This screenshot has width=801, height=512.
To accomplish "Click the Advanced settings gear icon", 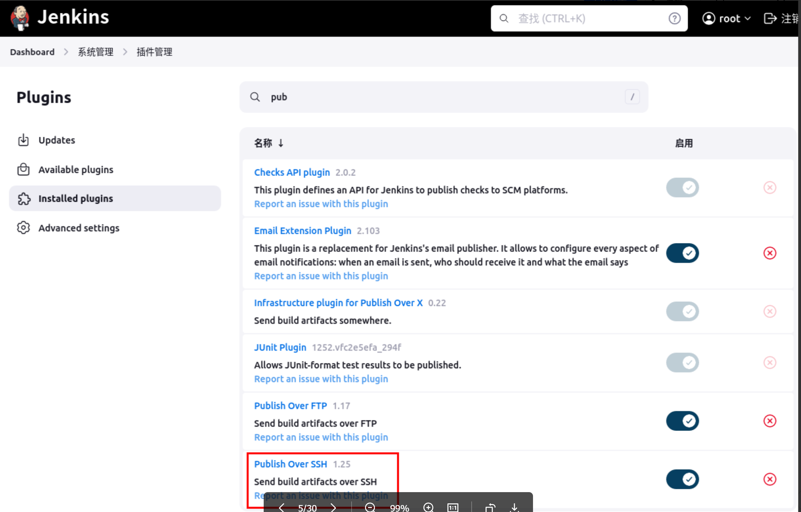I will (x=23, y=228).
